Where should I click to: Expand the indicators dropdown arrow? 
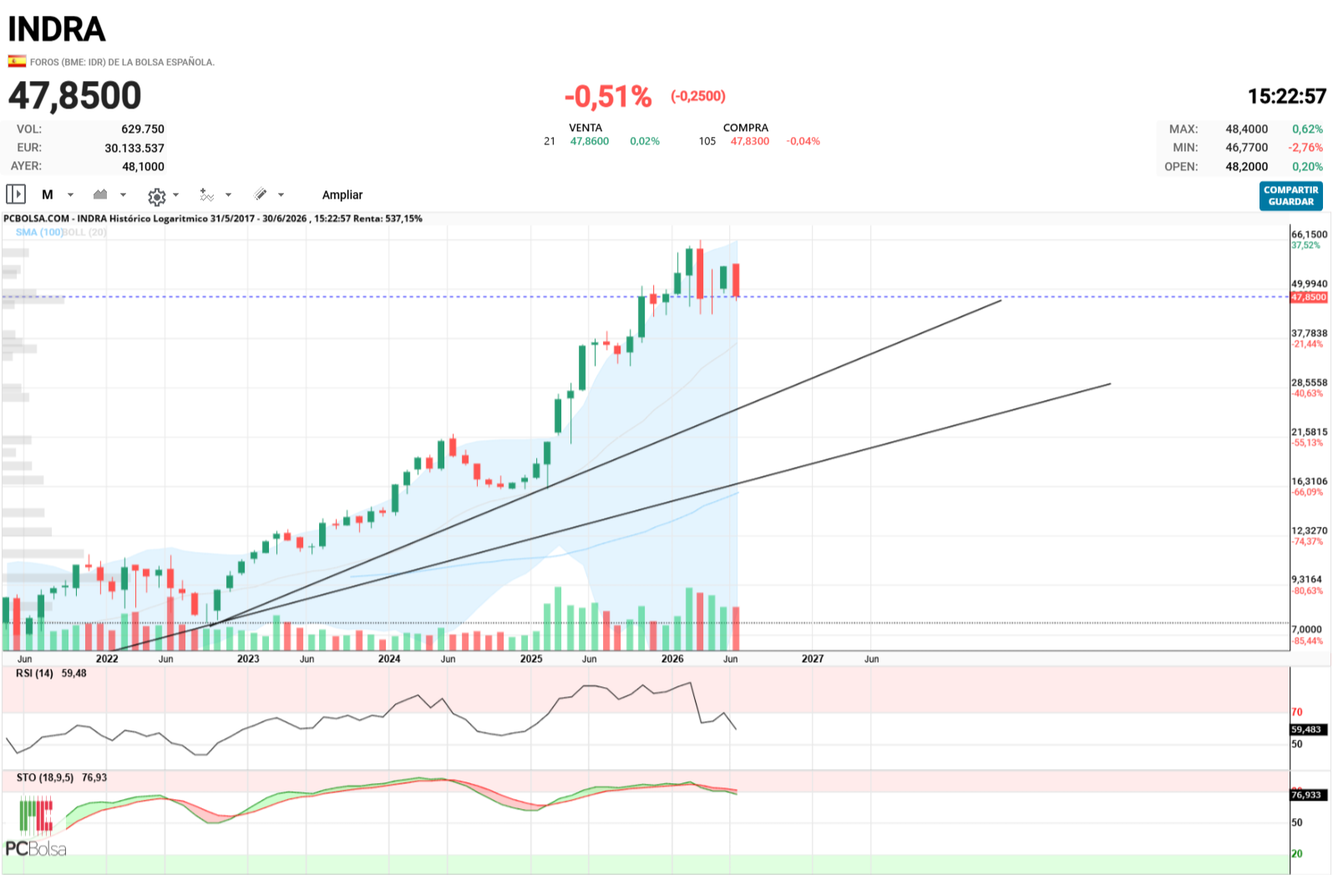point(228,195)
